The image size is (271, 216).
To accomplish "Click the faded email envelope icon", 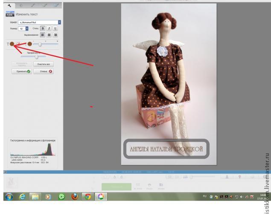I will click(138, 185).
